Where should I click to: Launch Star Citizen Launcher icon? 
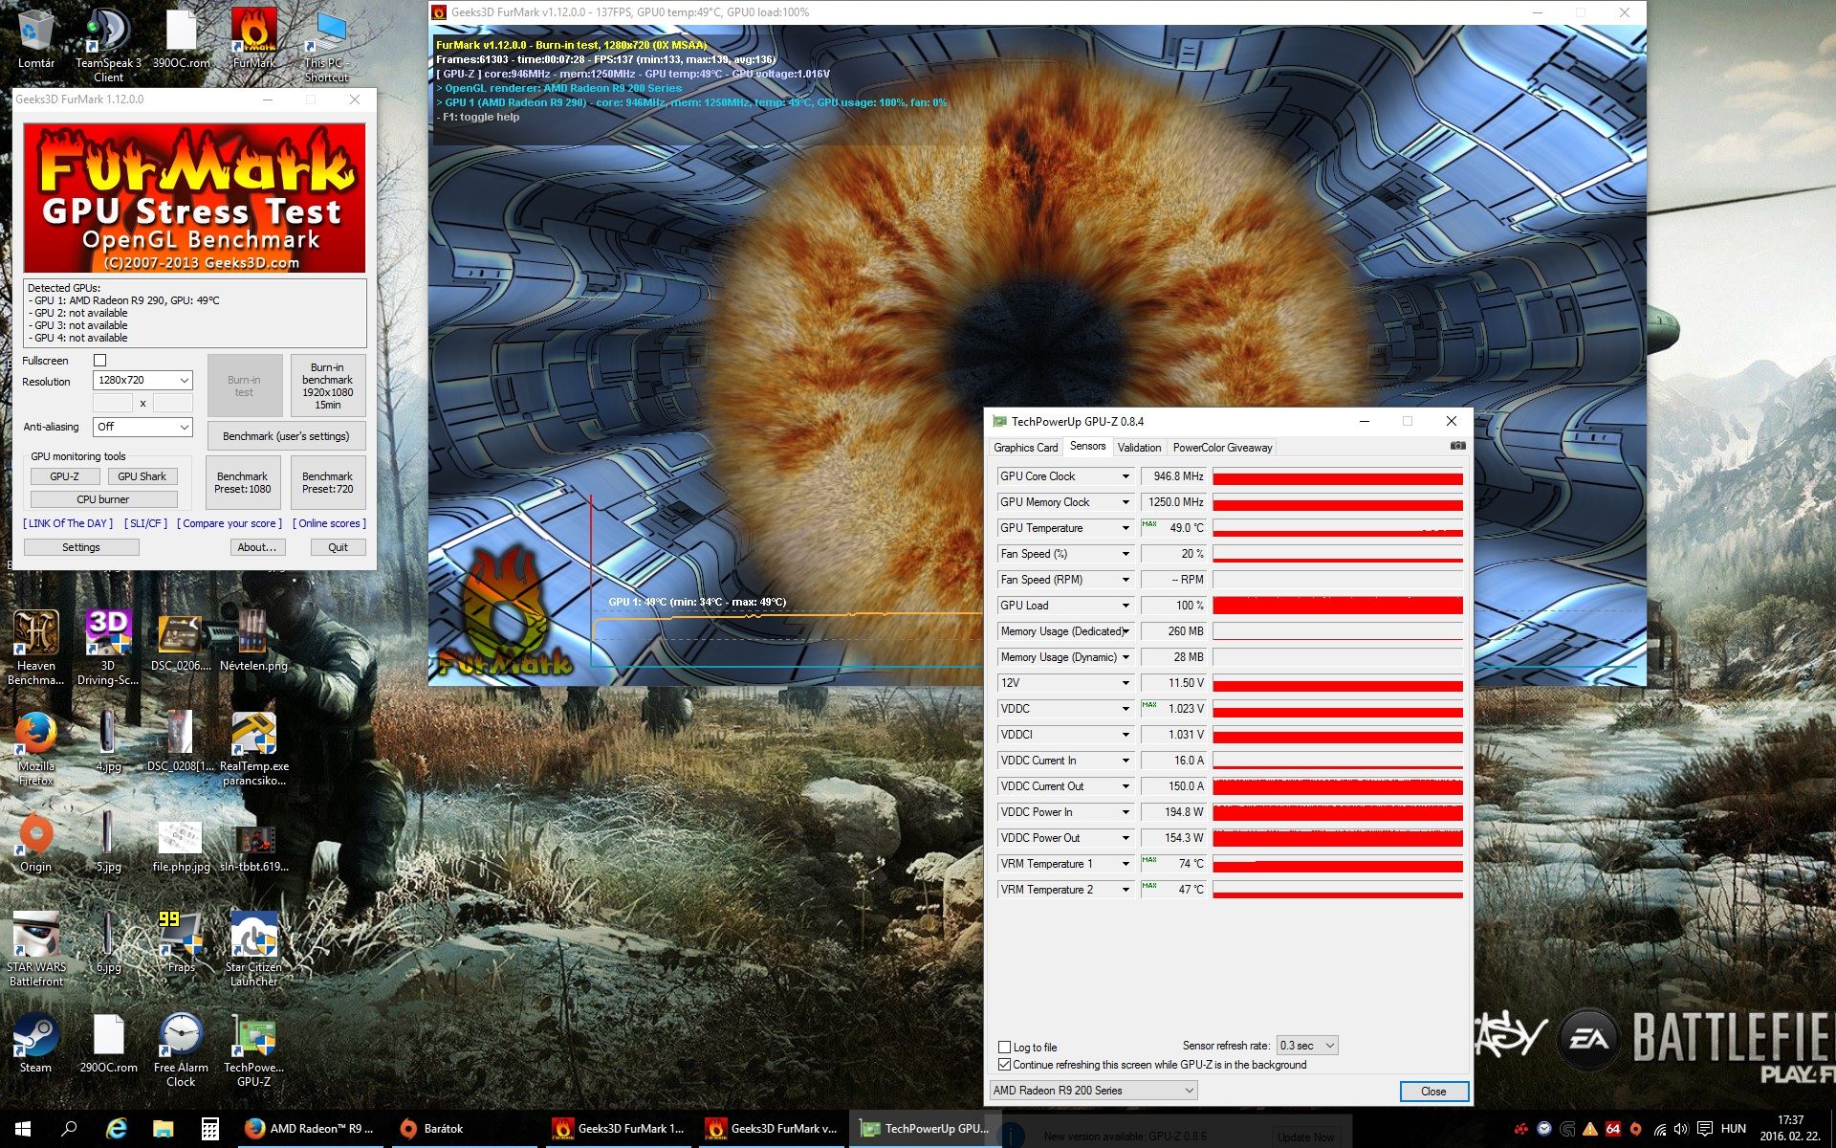click(253, 949)
